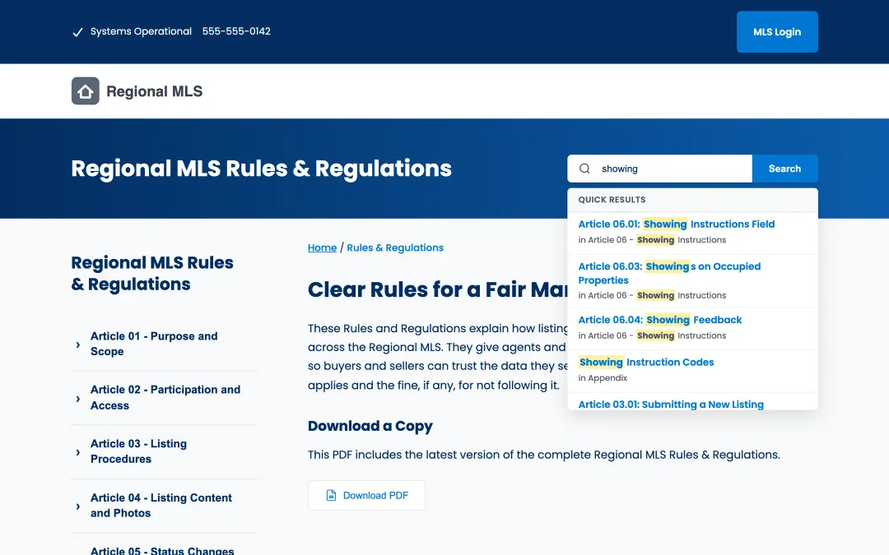Open Article 06.04 Showing Feedback result

pyautogui.click(x=660, y=320)
